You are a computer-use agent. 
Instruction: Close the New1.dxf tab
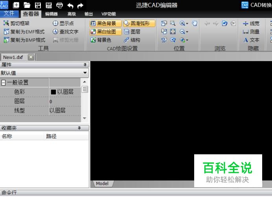[31, 57]
